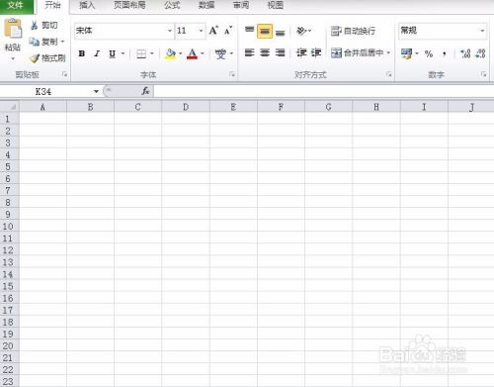494x387 pixels.
Task: Decrease decimal places
Action: click(480, 53)
